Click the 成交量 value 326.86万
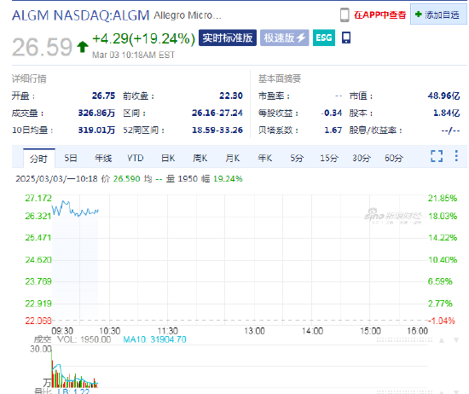This screenshot has width=469, height=394. 96,113
